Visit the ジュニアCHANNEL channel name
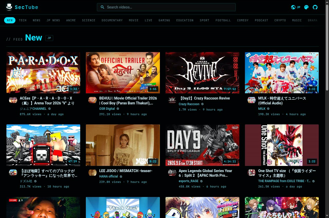Screen dimensions: 329x218 [33, 109]
